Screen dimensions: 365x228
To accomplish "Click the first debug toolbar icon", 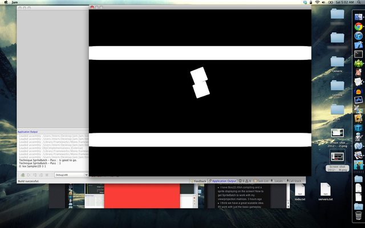I will [23, 175].
